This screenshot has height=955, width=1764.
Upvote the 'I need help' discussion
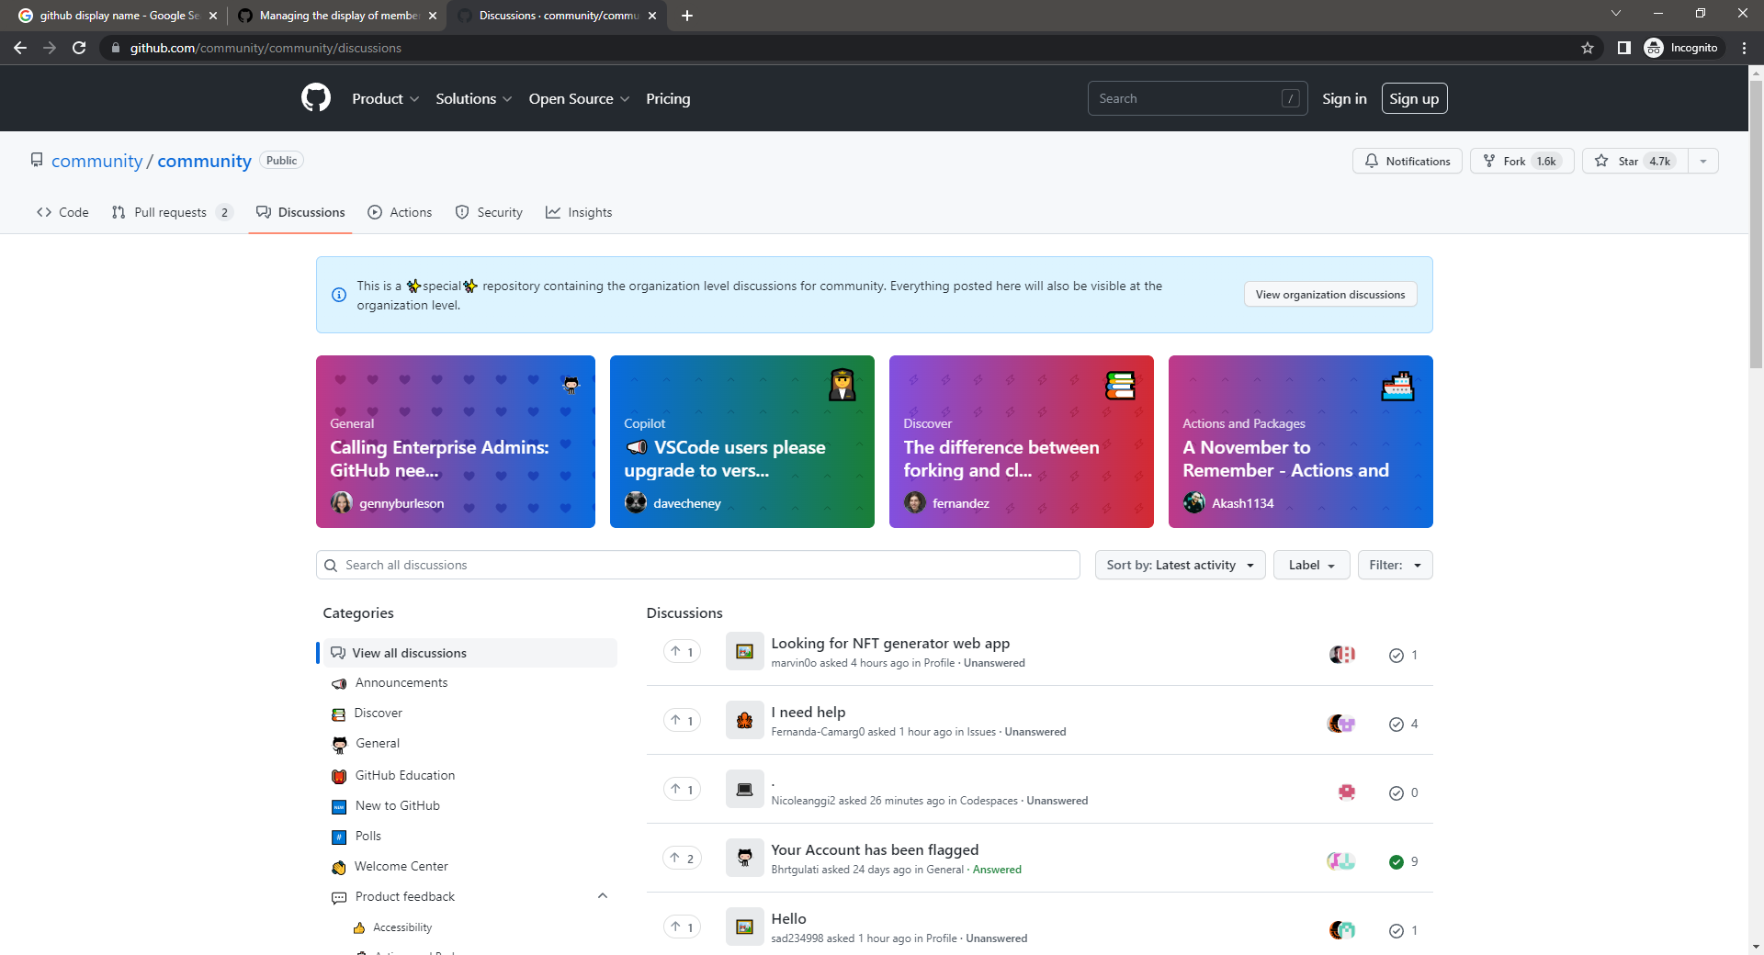pyautogui.click(x=681, y=720)
